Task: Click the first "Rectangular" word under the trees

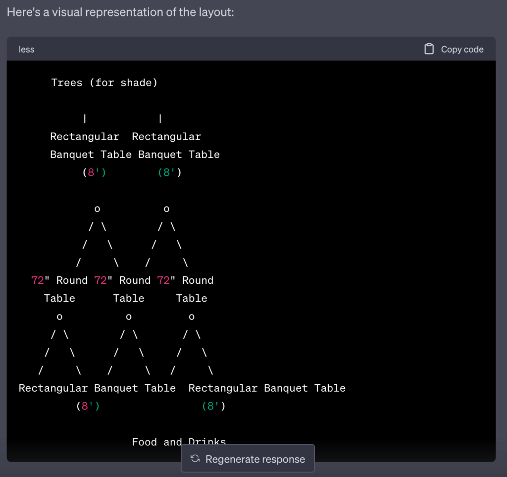Action: 85,137
